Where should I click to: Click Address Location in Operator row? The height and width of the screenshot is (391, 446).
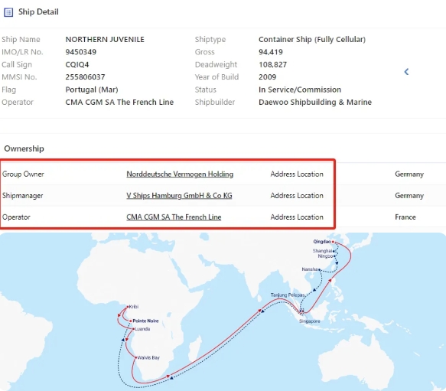(x=297, y=217)
